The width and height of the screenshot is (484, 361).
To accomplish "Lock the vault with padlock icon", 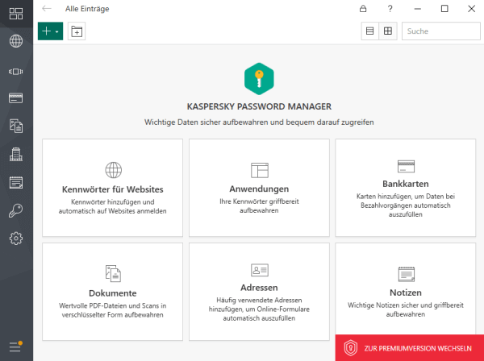I will (363, 9).
